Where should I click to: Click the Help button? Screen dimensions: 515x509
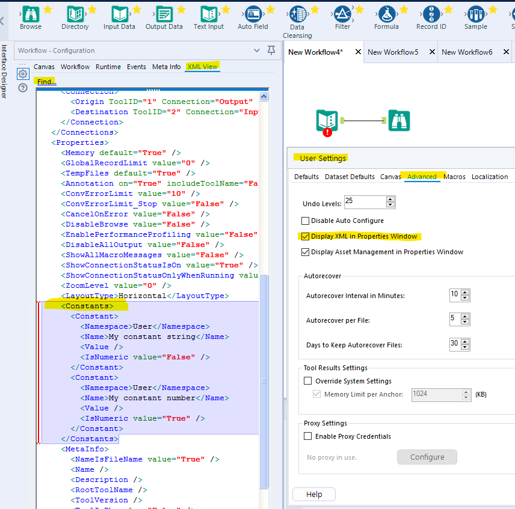(314, 494)
